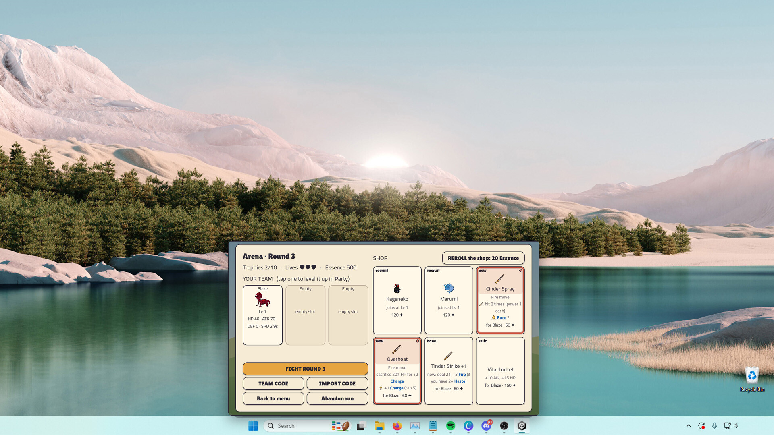Click the volume icon in the system tray

click(736, 426)
